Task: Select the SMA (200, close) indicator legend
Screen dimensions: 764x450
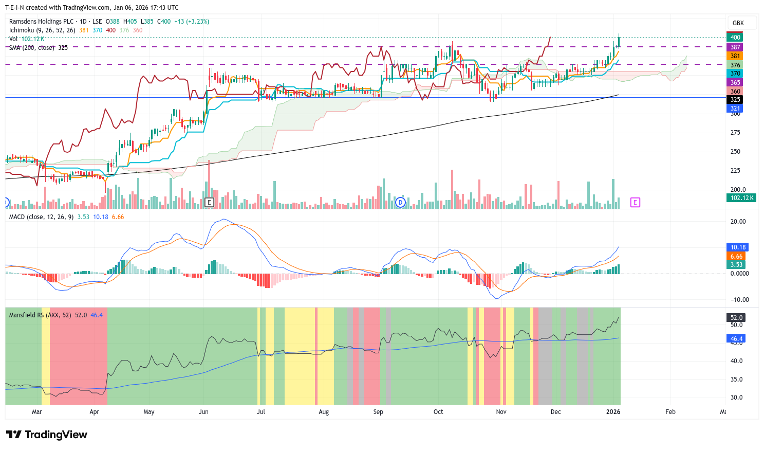Action: pyautogui.click(x=32, y=48)
